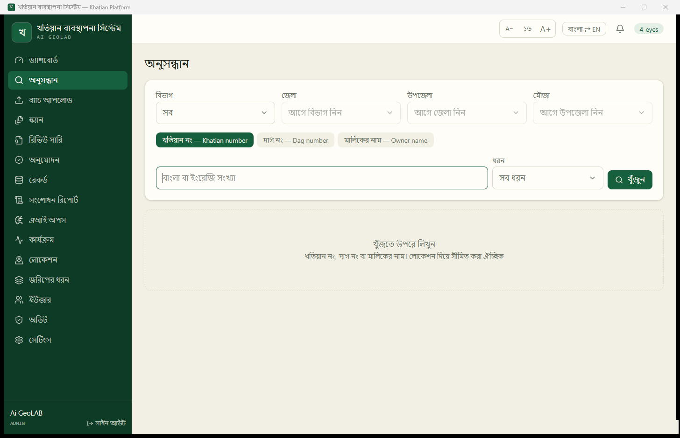Select খতিয়ান নং — Khatian number search mode

(205, 140)
